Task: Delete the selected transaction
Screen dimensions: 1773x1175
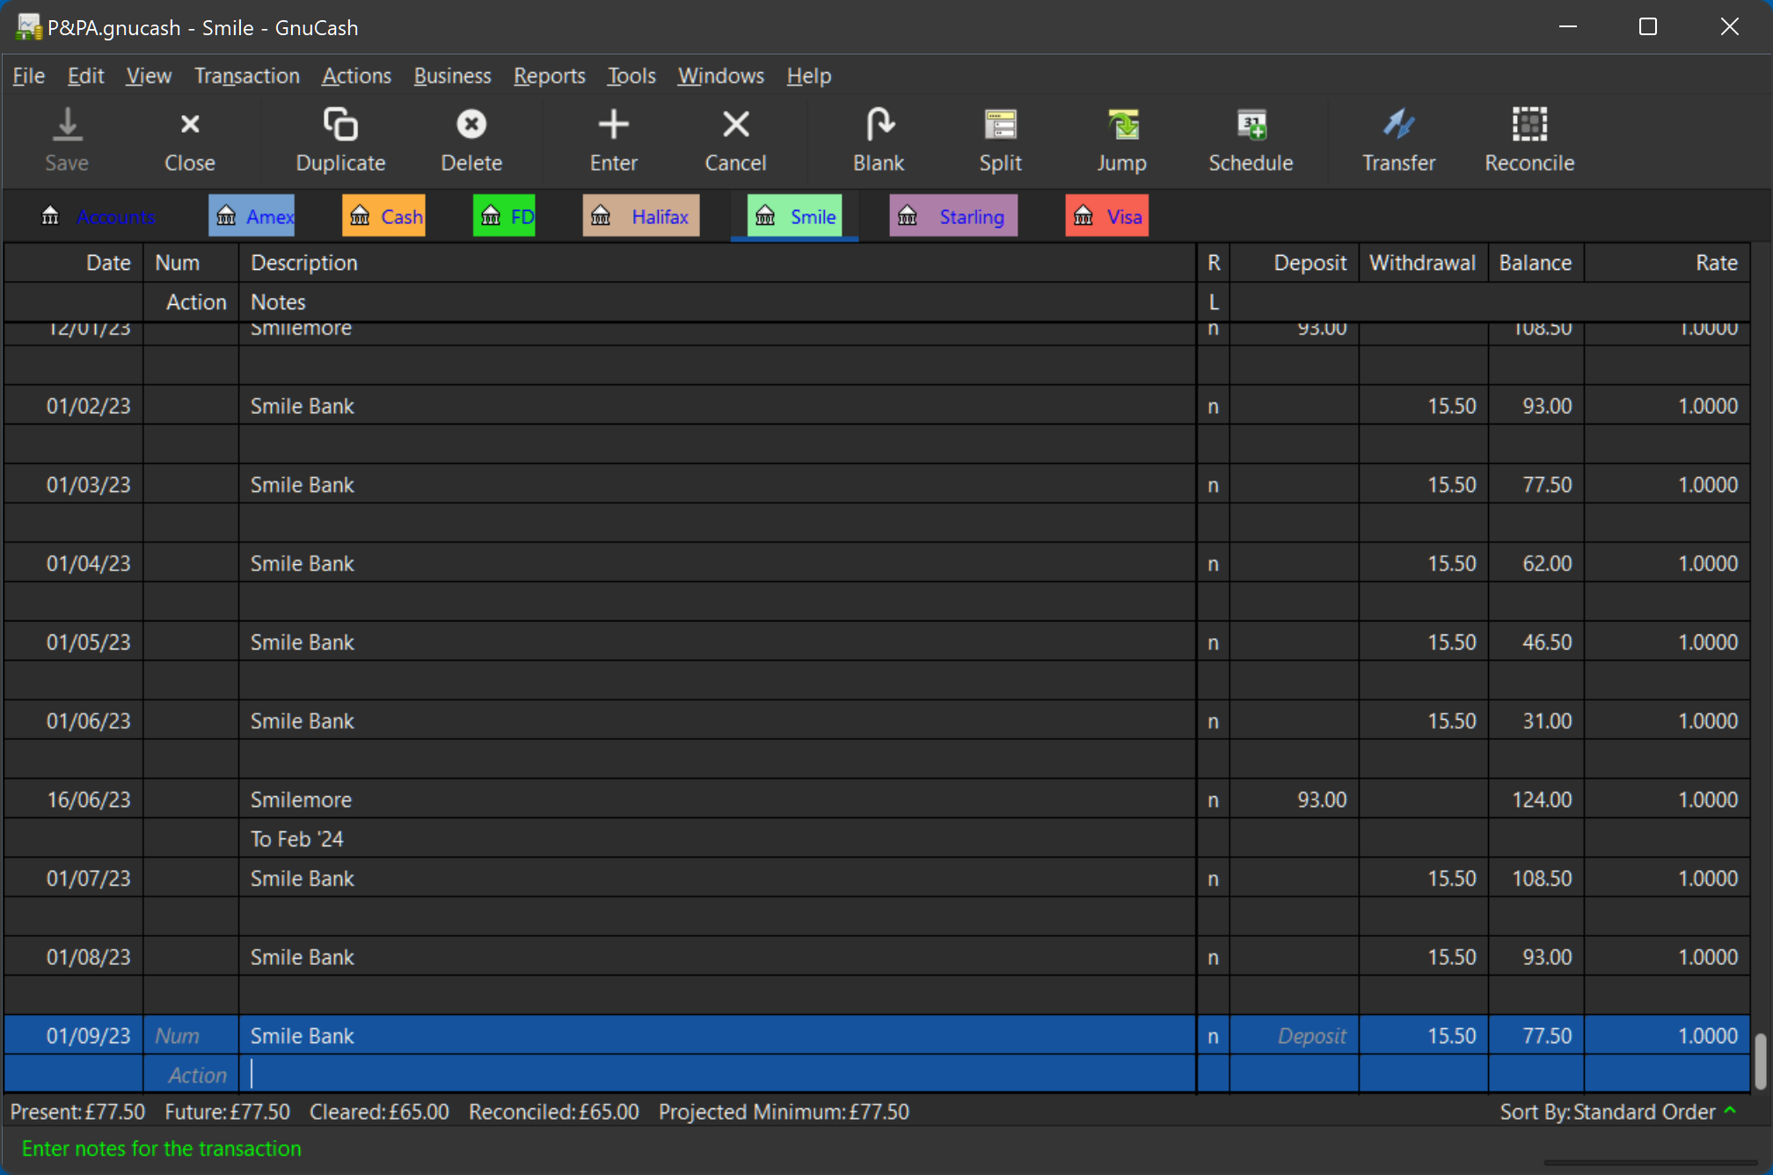Action: coord(471,125)
